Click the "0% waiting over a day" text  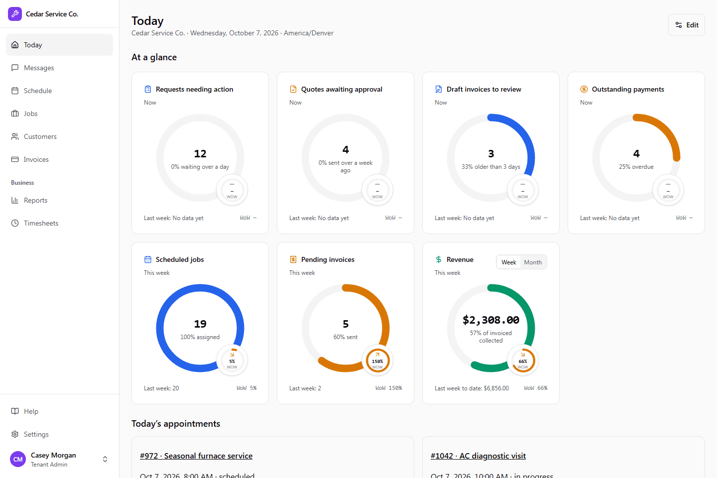pos(200,167)
